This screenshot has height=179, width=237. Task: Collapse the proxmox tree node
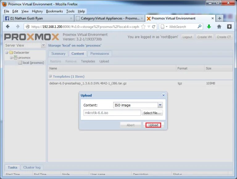pyautogui.click(x=11, y=58)
